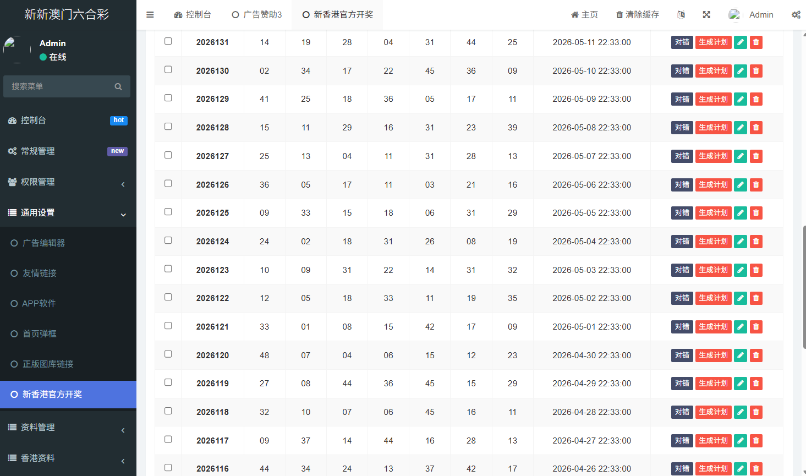Click the red delete icon for 2026128
Viewport: 806px width, 476px height.
point(756,128)
